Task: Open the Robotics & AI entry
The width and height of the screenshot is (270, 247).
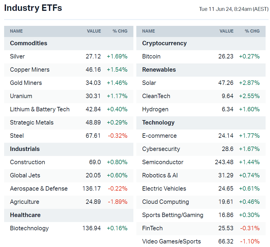Action: [x=160, y=175]
